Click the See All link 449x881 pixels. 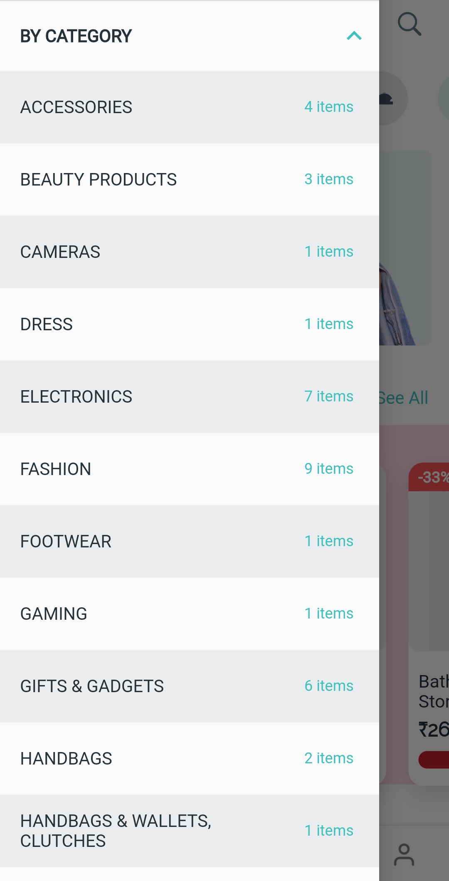[403, 398]
